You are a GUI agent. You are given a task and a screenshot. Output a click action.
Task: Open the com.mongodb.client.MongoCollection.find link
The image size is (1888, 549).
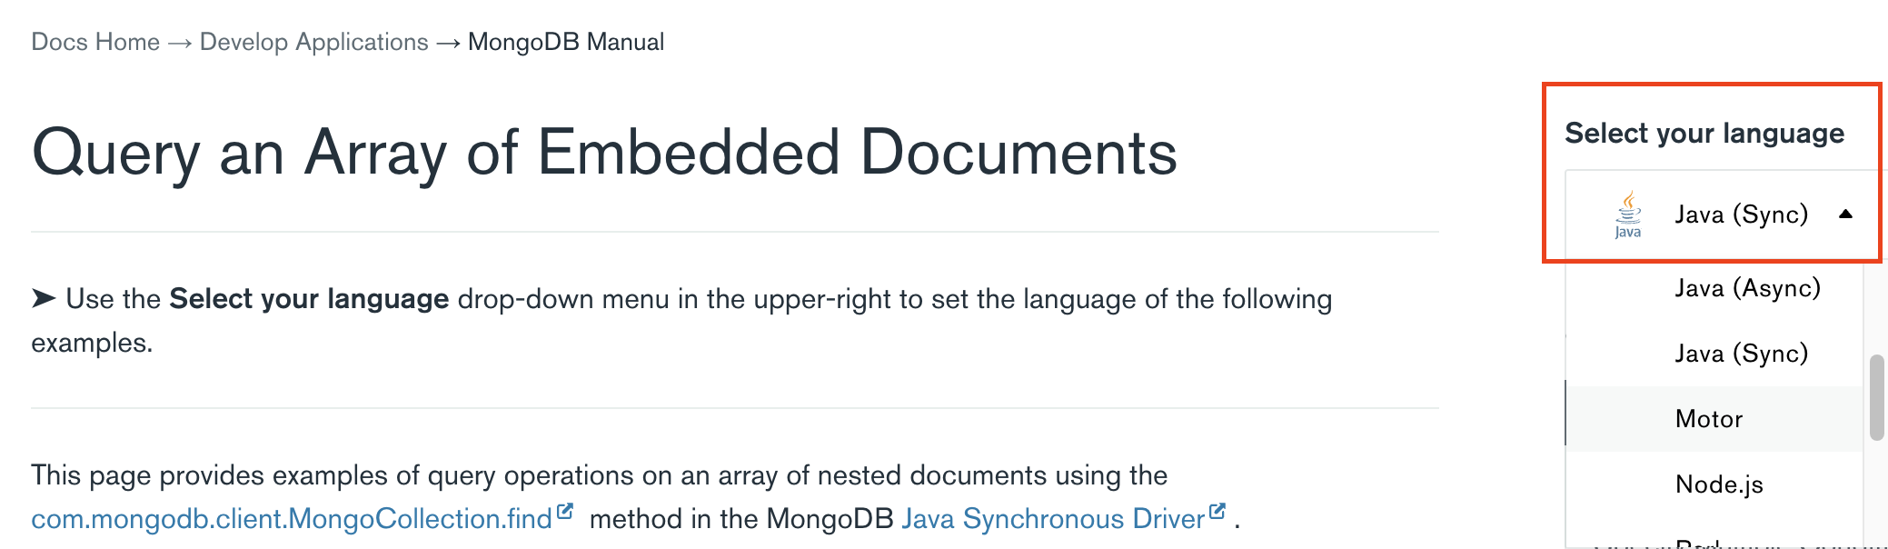(291, 519)
